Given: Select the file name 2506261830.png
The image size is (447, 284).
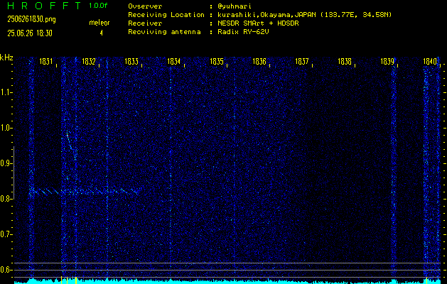Looking at the screenshot, I should (32, 19).
